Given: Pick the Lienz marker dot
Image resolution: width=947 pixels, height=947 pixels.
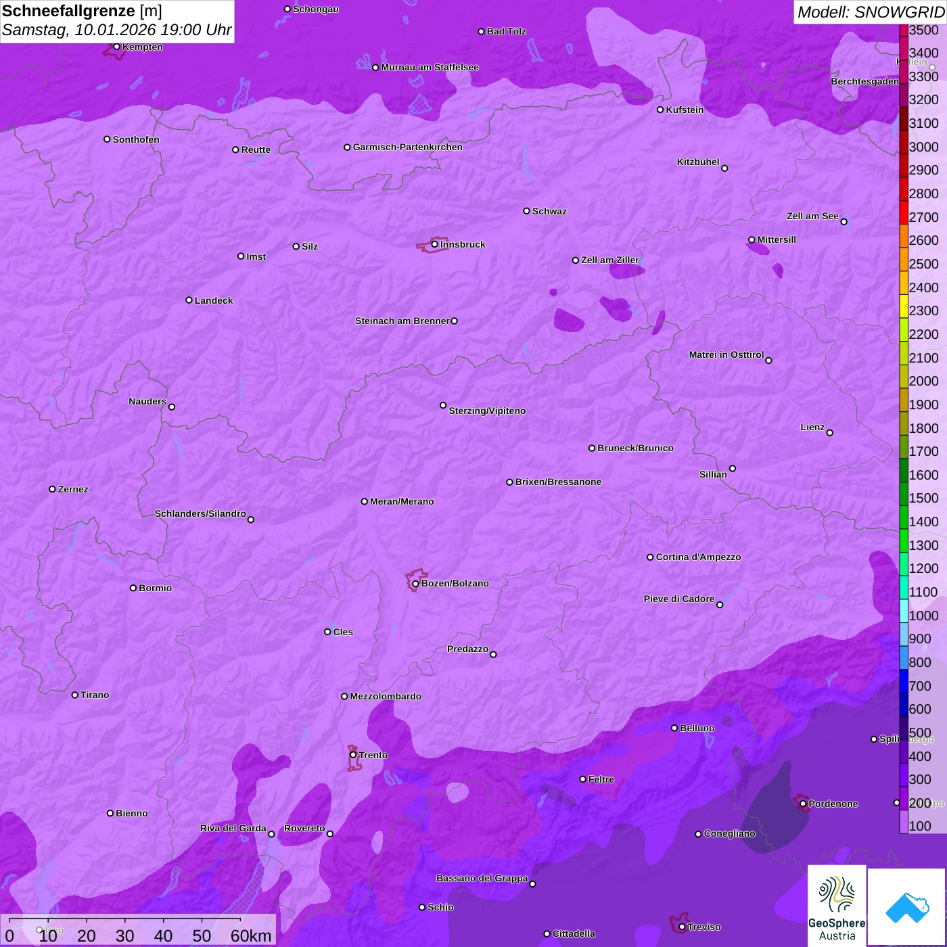Looking at the screenshot, I should (830, 433).
